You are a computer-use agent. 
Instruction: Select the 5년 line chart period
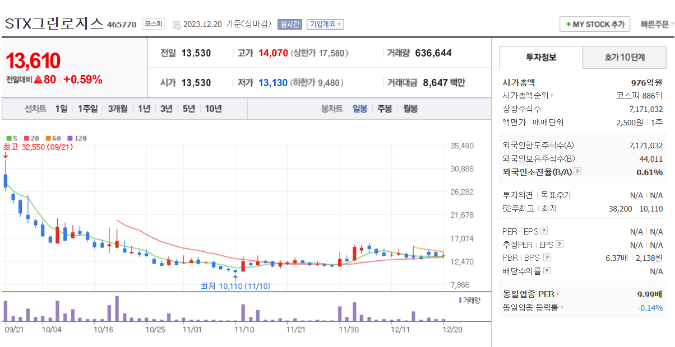coord(188,109)
